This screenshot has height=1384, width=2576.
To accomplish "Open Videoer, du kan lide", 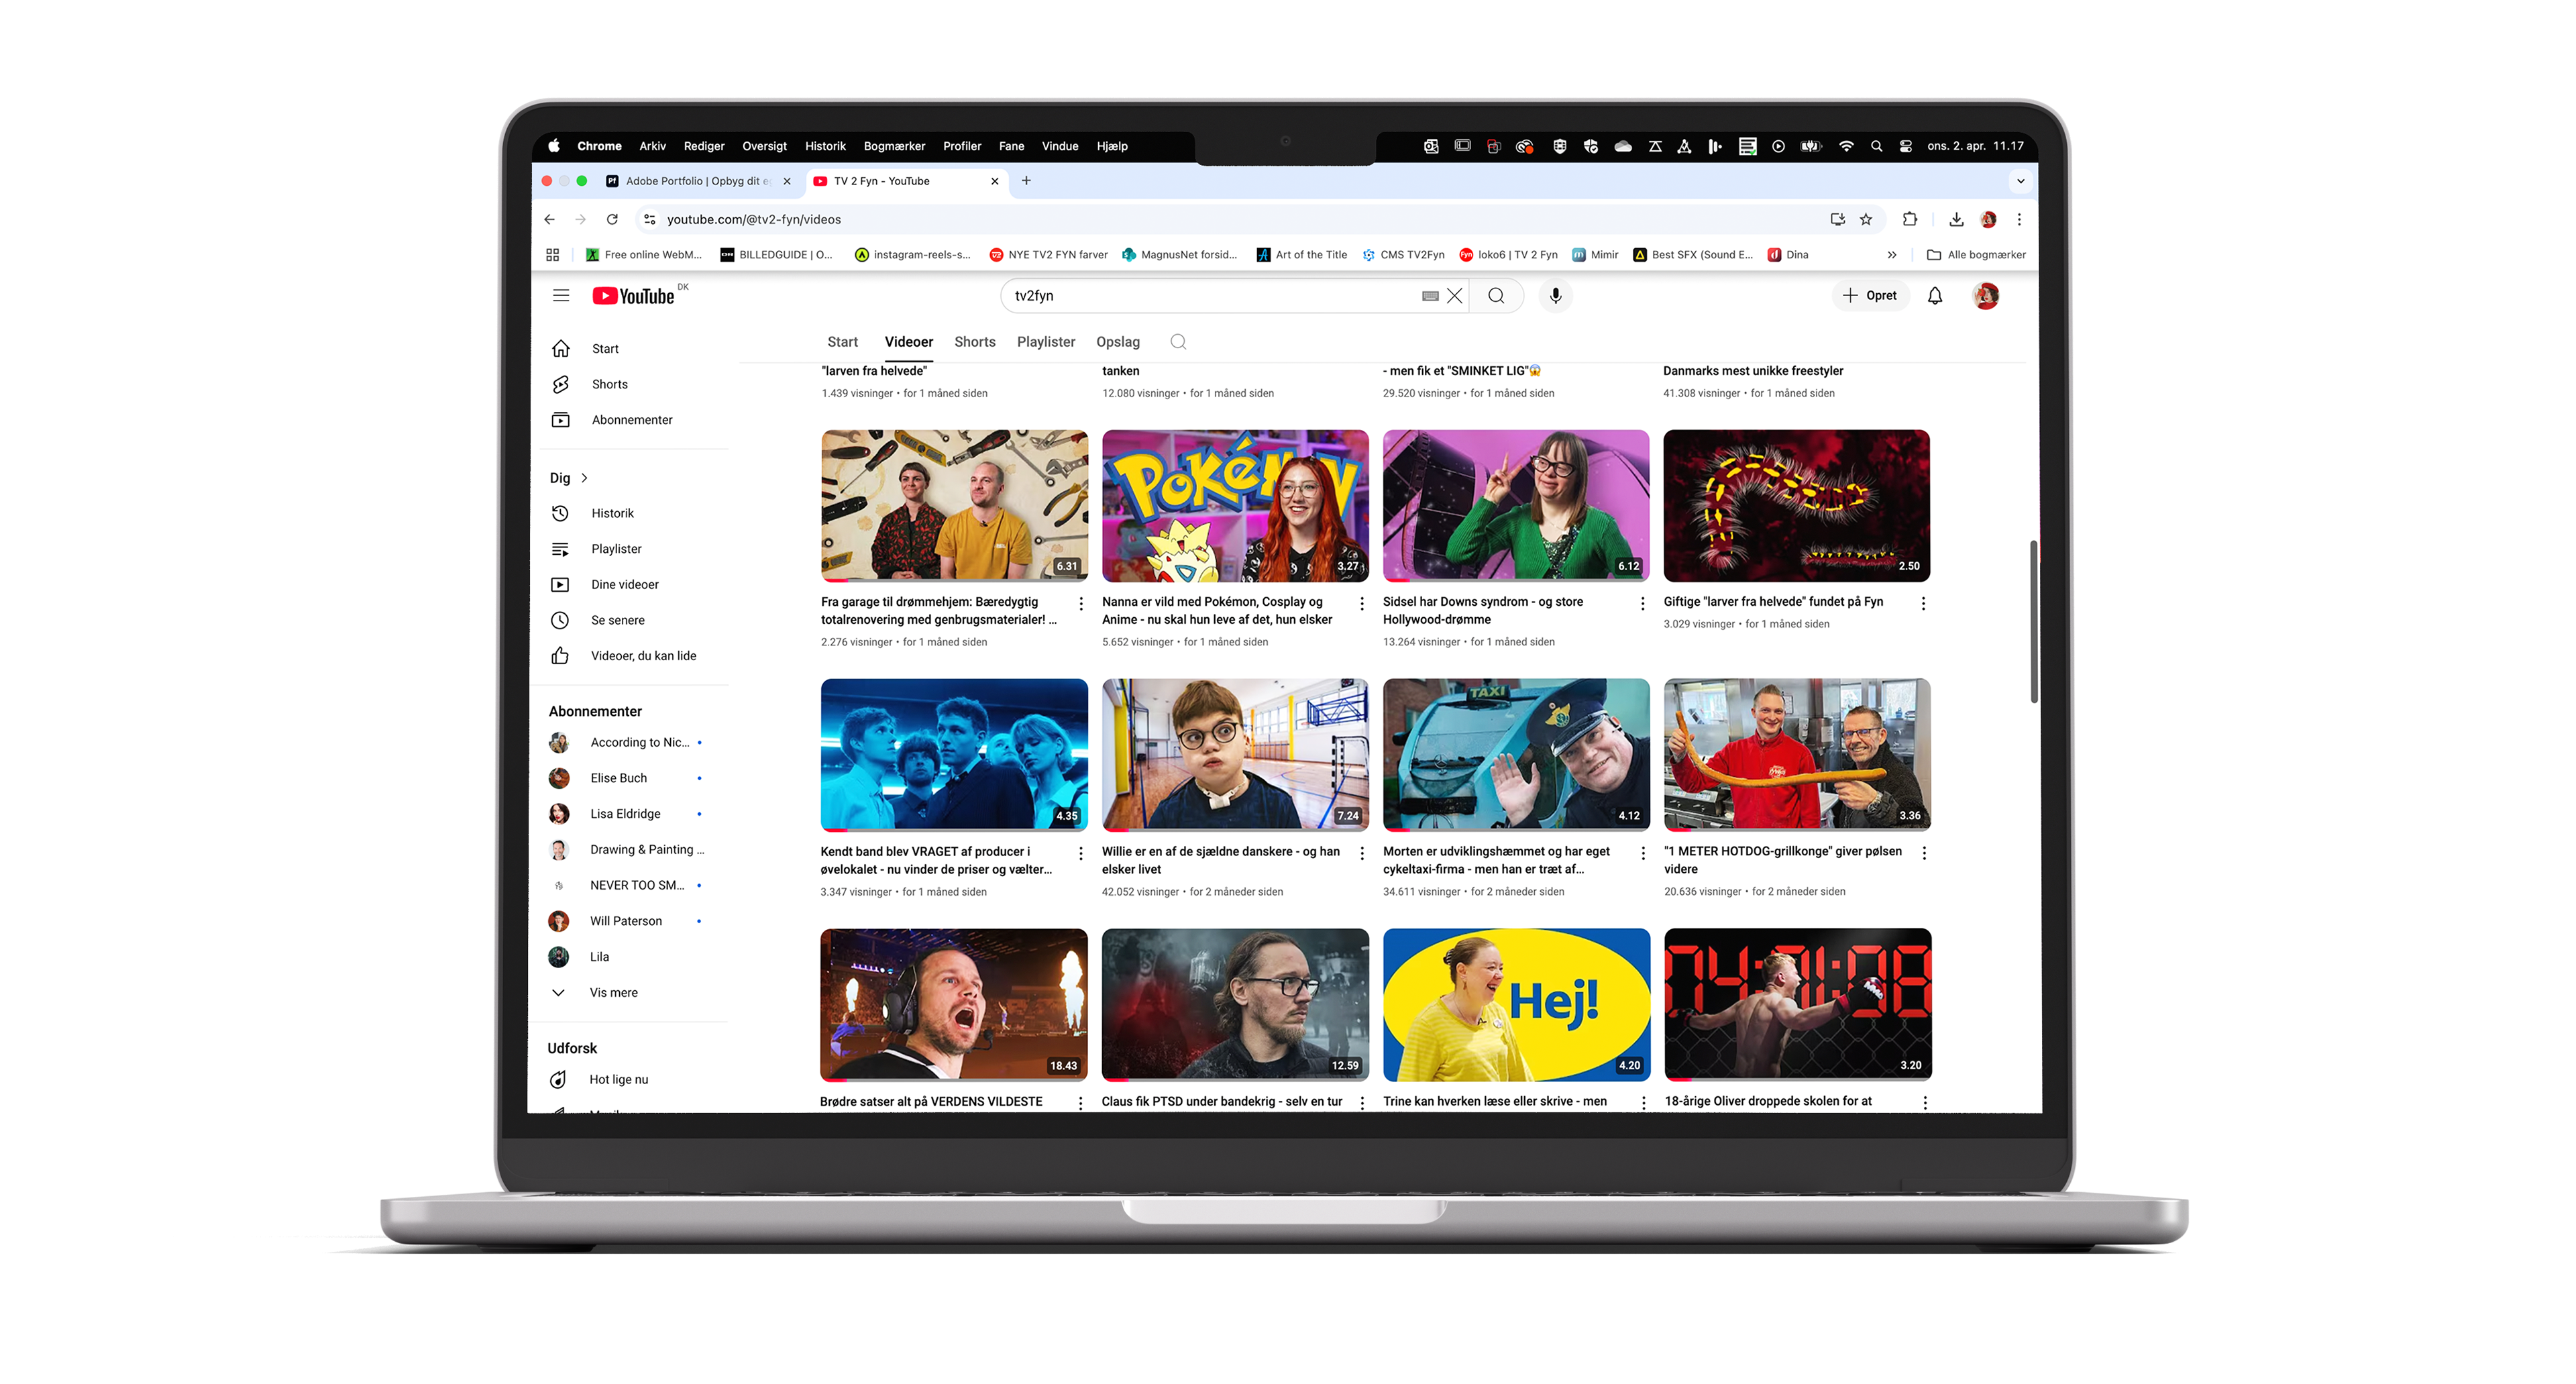I will [x=643, y=656].
